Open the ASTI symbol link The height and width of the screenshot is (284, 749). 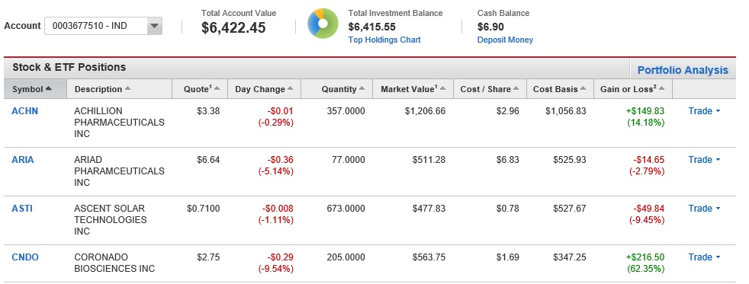pos(22,208)
